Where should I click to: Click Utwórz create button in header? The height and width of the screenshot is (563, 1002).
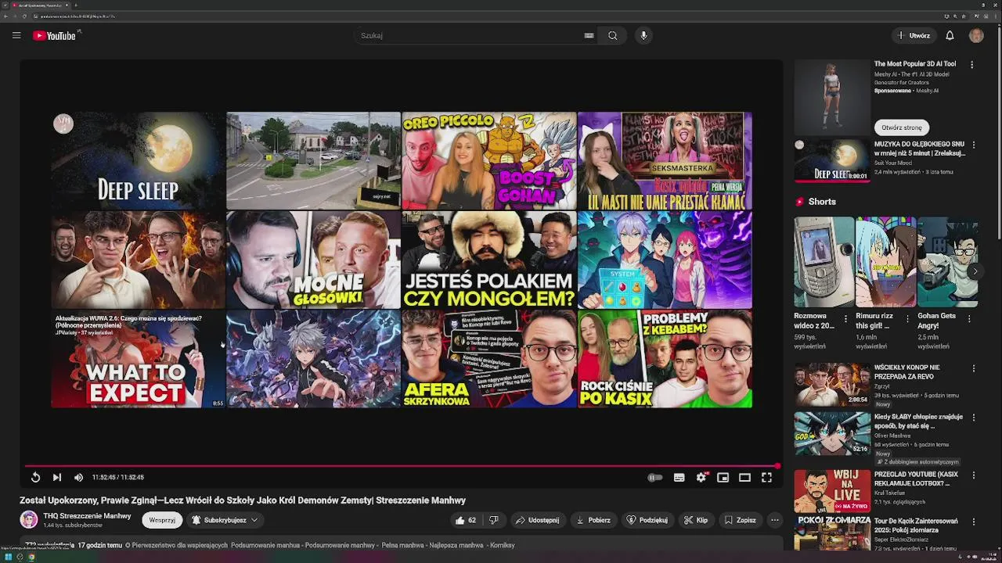click(914, 35)
